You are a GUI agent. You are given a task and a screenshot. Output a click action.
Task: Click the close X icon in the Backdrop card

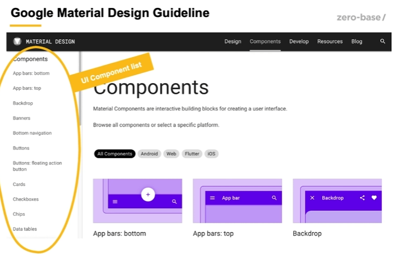click(x=312, y=198)
